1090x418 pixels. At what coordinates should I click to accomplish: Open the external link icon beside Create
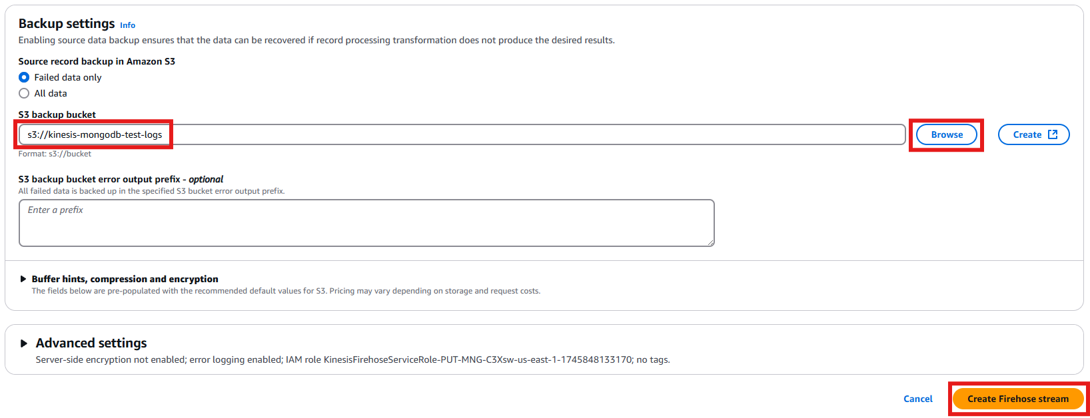1053,134
